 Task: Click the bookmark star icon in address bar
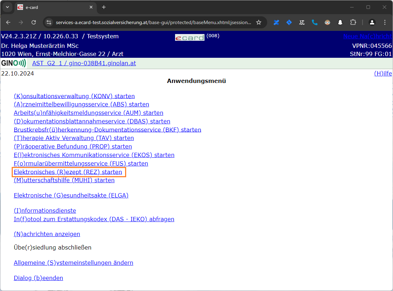pyautogui.click(x=259, y=22)
